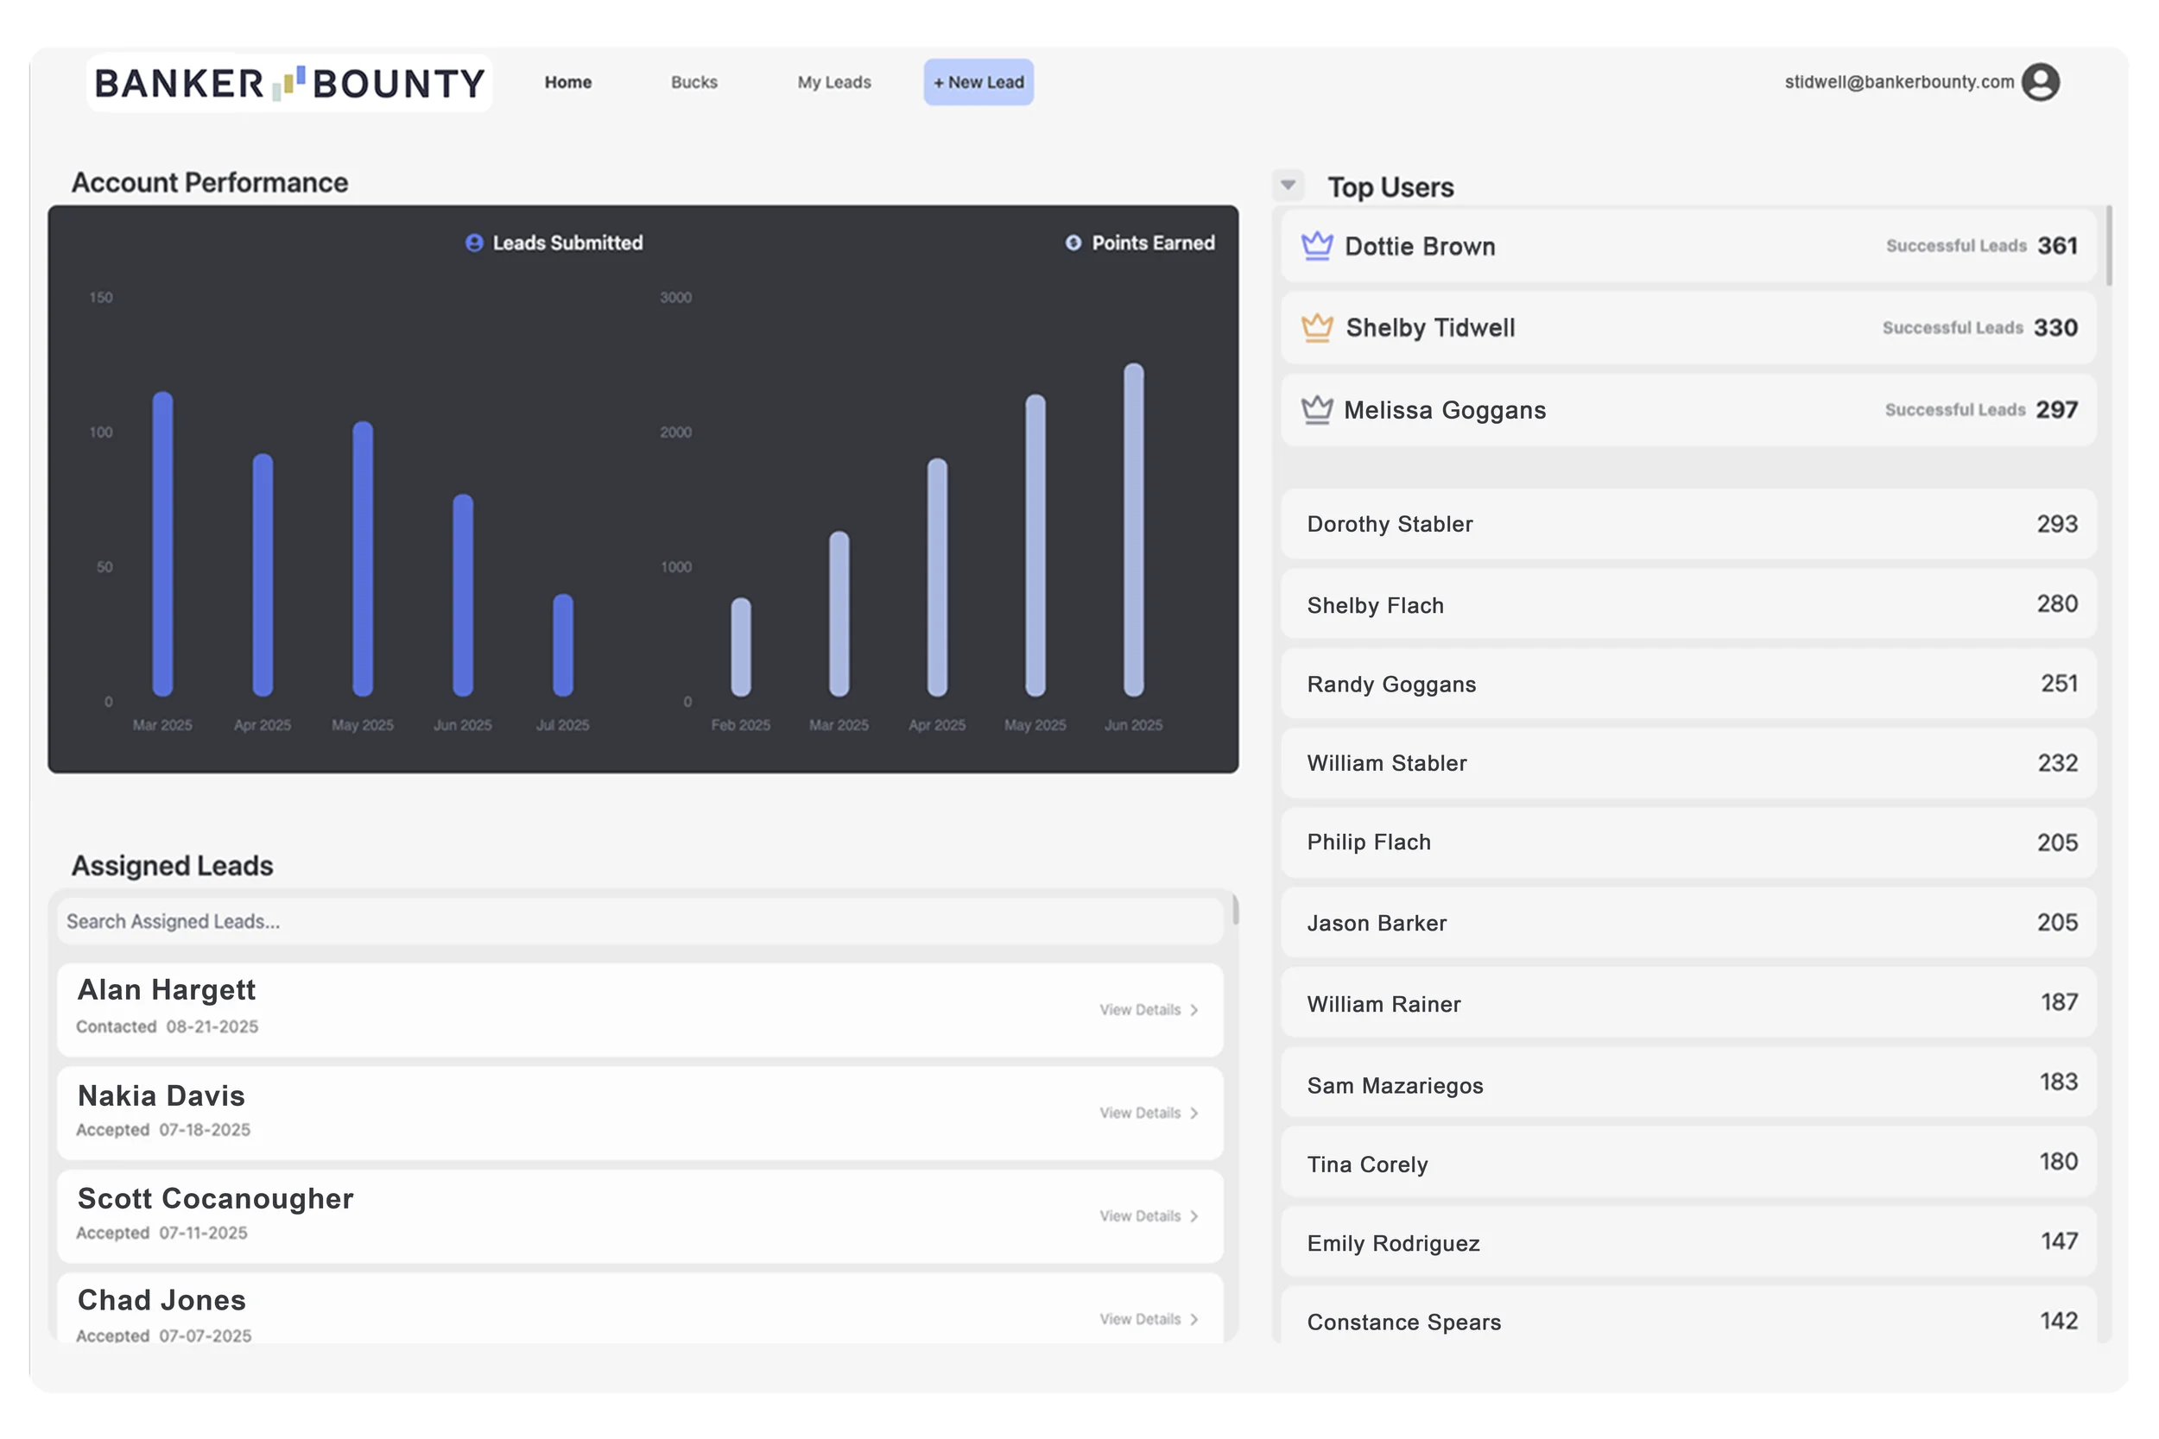Click the Points Earned legend icon
Viewport: 2159px width, 1439px height.
tap(1072, 243)
